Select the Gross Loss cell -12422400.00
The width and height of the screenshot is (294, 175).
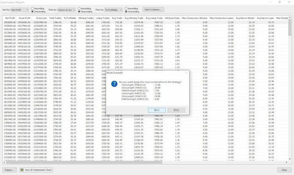click(x=40, y=23)
